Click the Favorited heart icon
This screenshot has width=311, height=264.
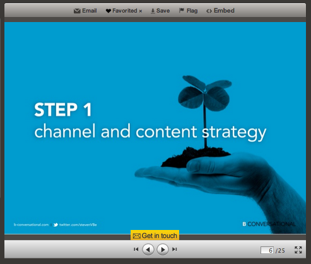coord(109,11)
